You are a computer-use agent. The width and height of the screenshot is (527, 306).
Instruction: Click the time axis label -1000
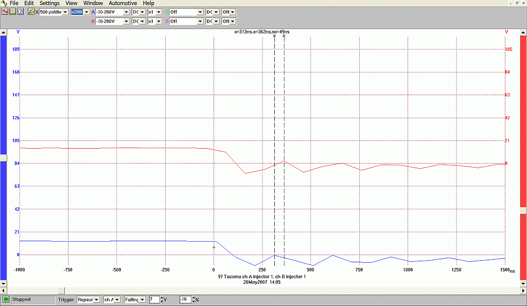[x=19, y=269]
